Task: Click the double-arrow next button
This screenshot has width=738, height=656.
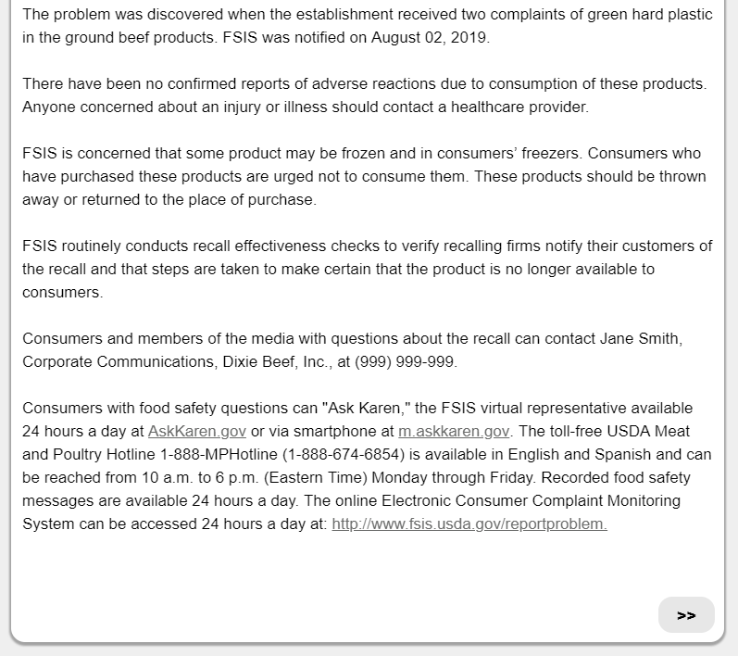Action: [686, 615]
